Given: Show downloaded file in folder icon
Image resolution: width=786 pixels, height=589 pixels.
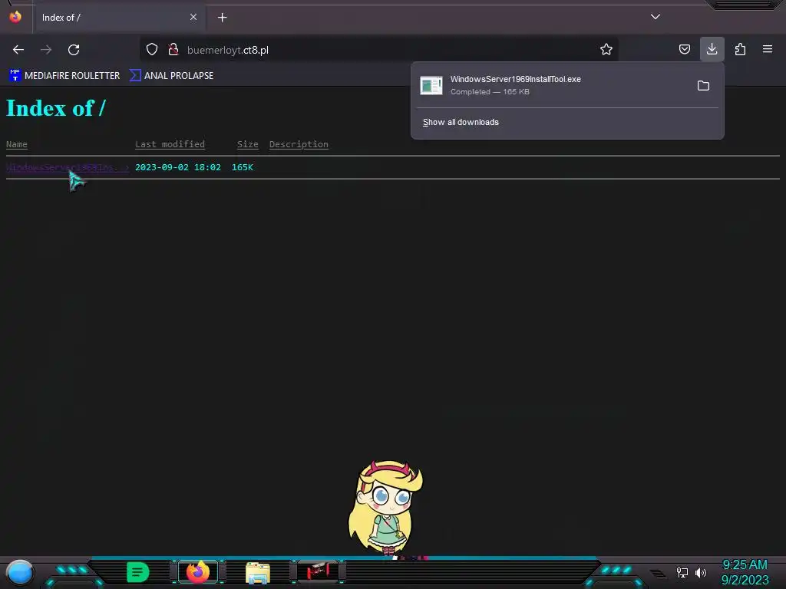Looking at the screenshot, I should [703, 86].
